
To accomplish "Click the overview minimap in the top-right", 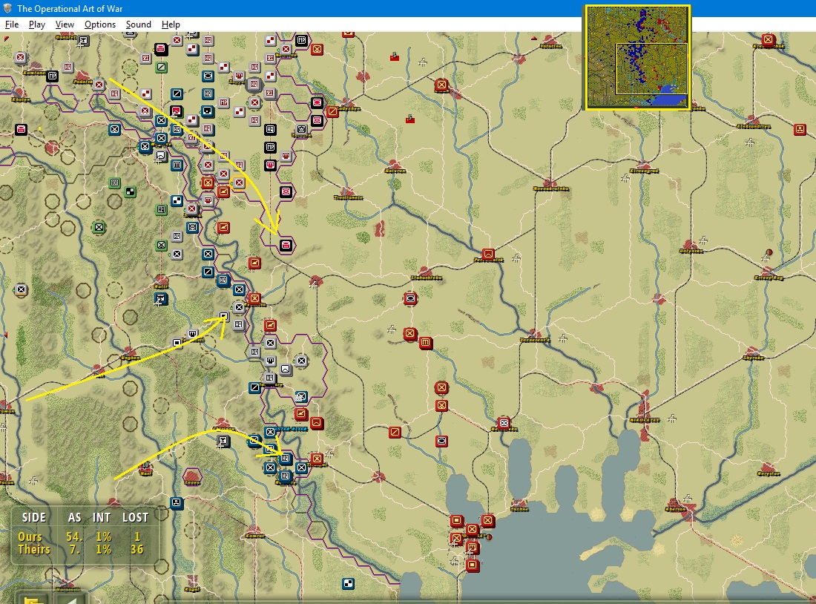I will coord(637,57).
